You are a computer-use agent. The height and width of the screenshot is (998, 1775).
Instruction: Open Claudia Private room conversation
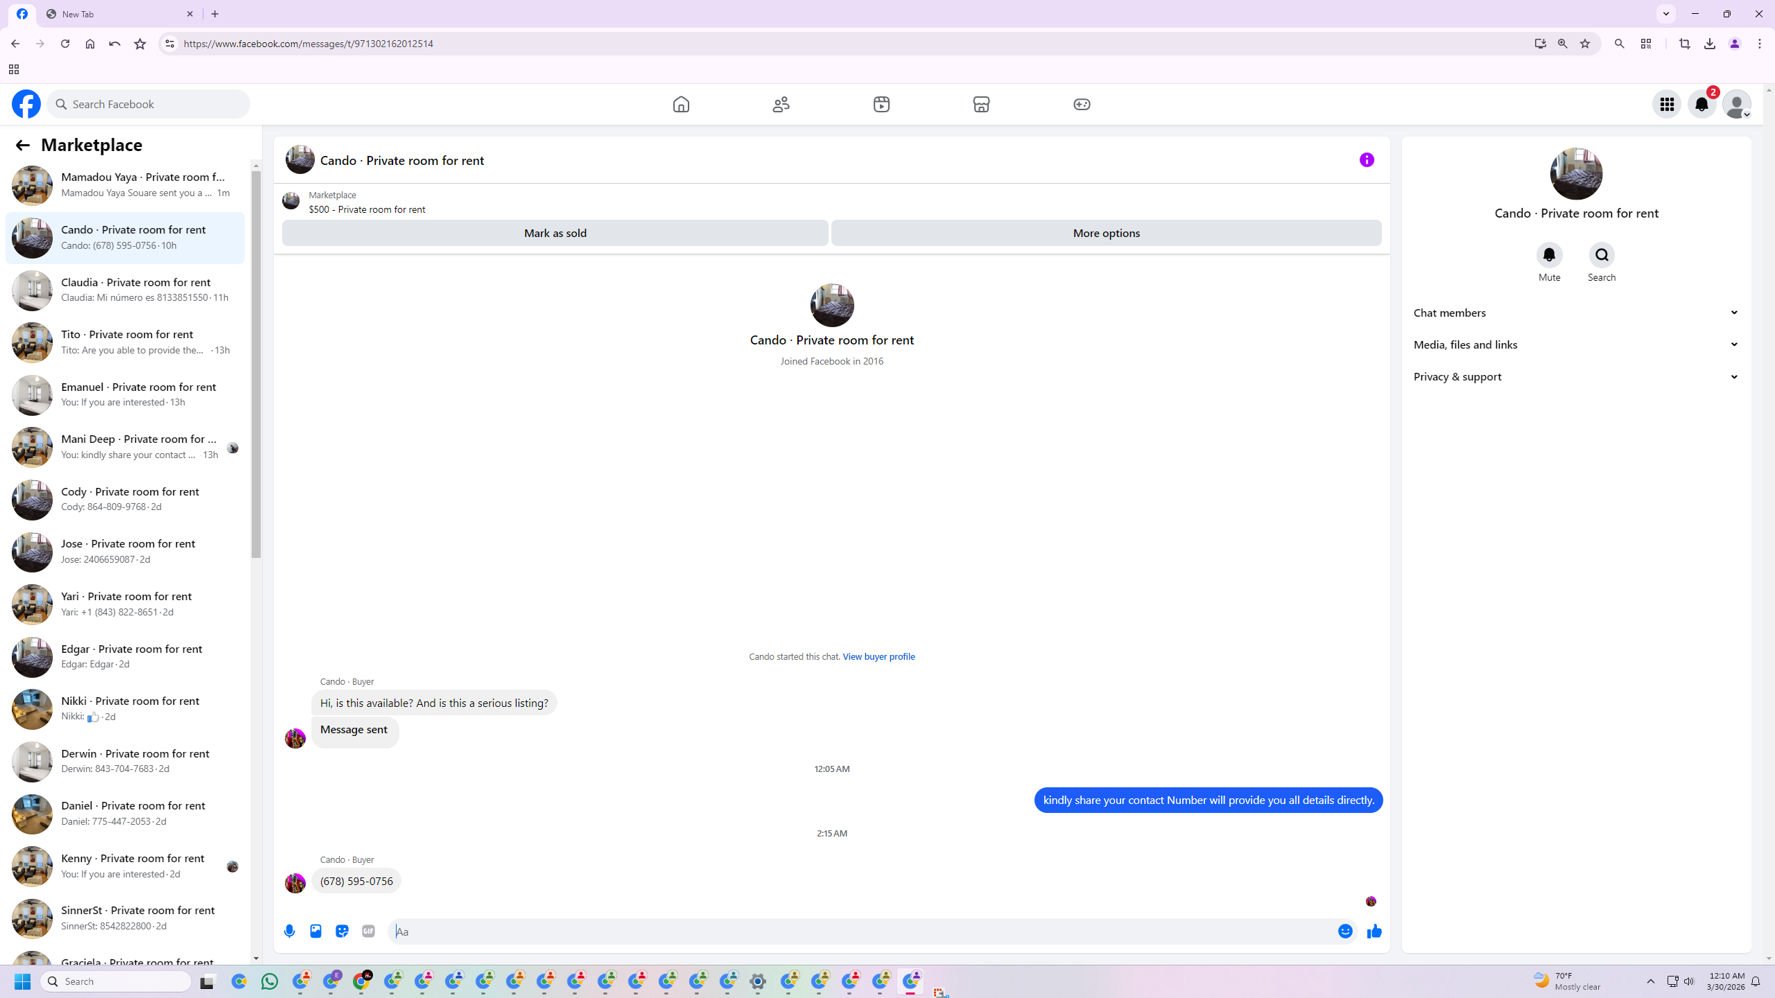point(125,290)
